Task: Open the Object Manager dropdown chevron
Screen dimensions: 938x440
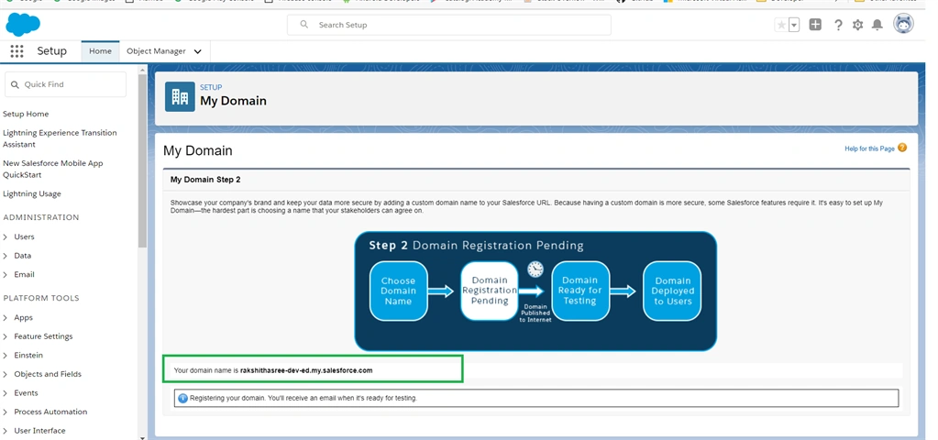Action: [198, 51]
